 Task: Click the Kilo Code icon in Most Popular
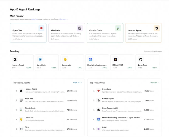tap(80, 28)
